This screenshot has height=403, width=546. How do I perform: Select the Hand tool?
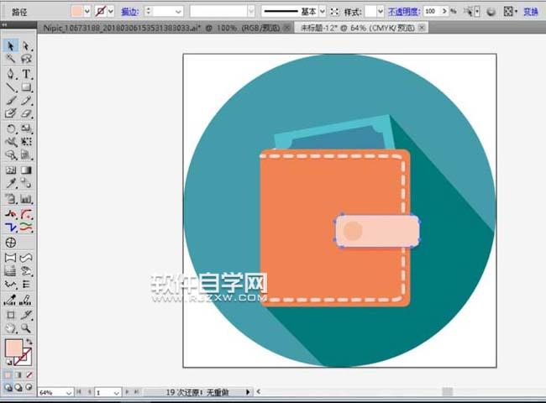click(11, 328)
